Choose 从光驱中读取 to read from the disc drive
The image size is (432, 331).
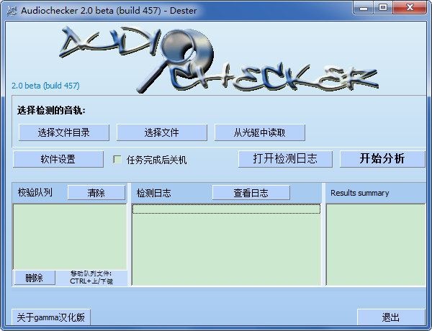click(x=259, y=132)
